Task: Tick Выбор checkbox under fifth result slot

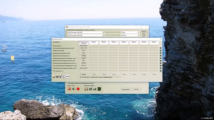Action: 121,74
